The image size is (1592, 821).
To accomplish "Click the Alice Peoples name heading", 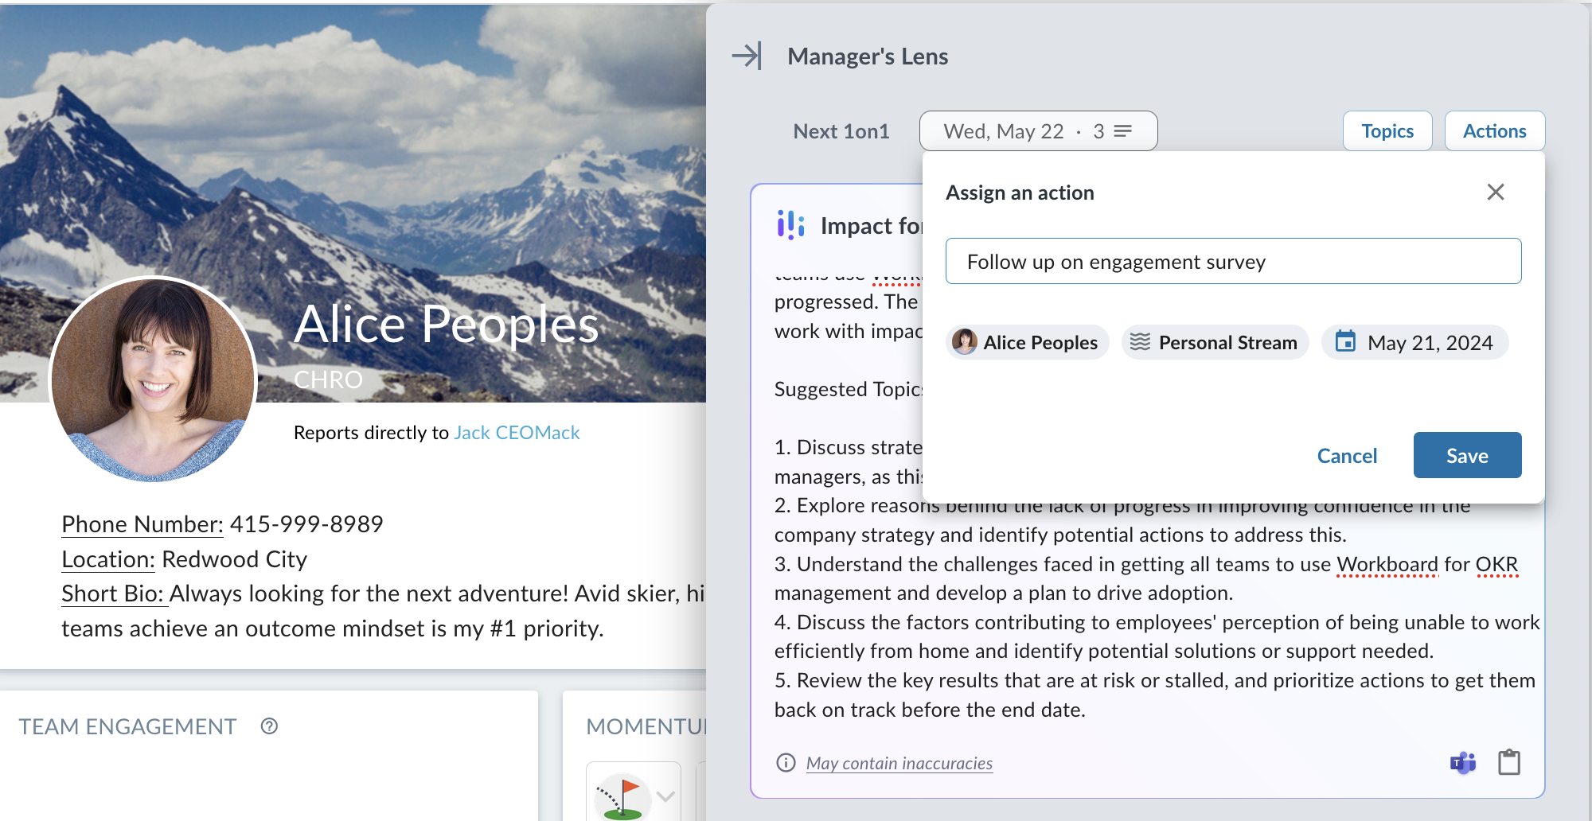I will click(447, 325).
